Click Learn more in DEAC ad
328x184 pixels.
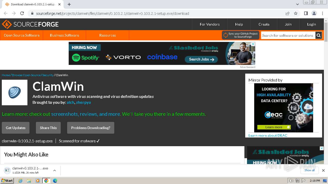pos(274,127)
